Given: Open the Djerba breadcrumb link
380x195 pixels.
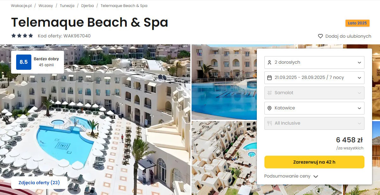Looking at the screenshot, I should (x=87, y=6).
